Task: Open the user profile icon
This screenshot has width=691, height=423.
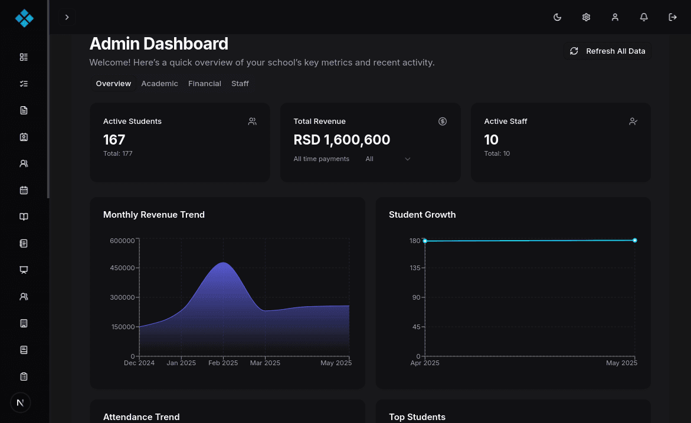Action: [615, 17]
